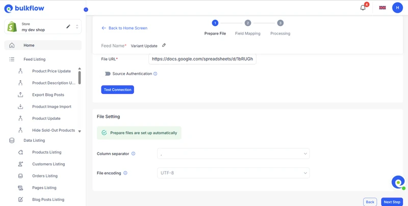Open notifications bell with 4 alerts
This screenshot has width=408, height=206.
coord(363,8)
